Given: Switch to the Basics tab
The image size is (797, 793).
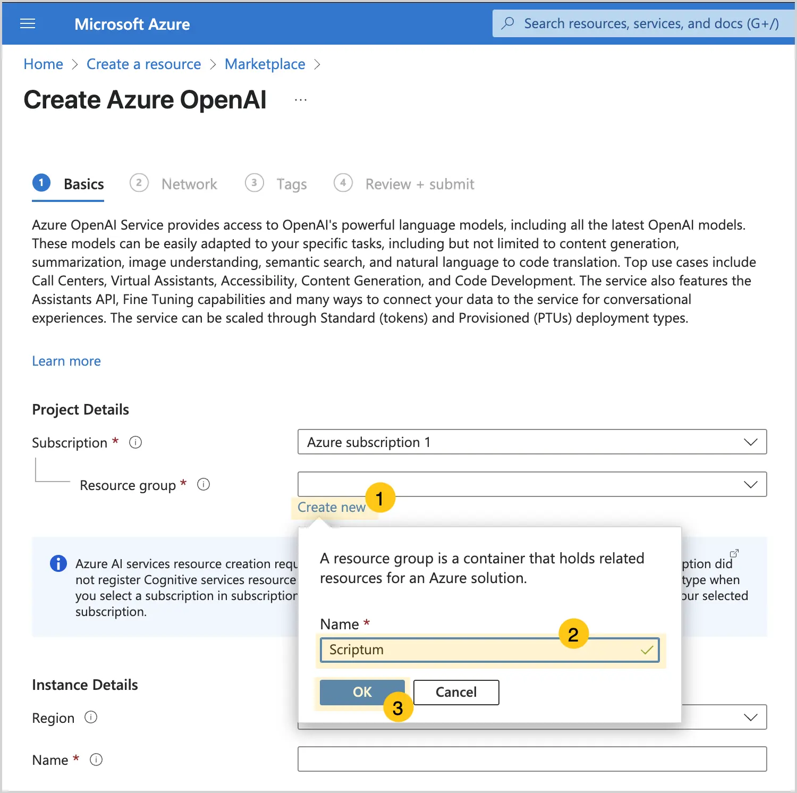Looking at the screenshot, I should tap(68, 184).
